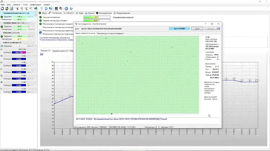270x151 pixels.
Task: Click the C: drive free space bar
Action: (19, 53)
